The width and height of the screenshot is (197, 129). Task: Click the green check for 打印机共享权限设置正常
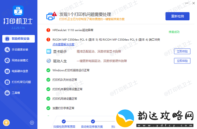48,89
